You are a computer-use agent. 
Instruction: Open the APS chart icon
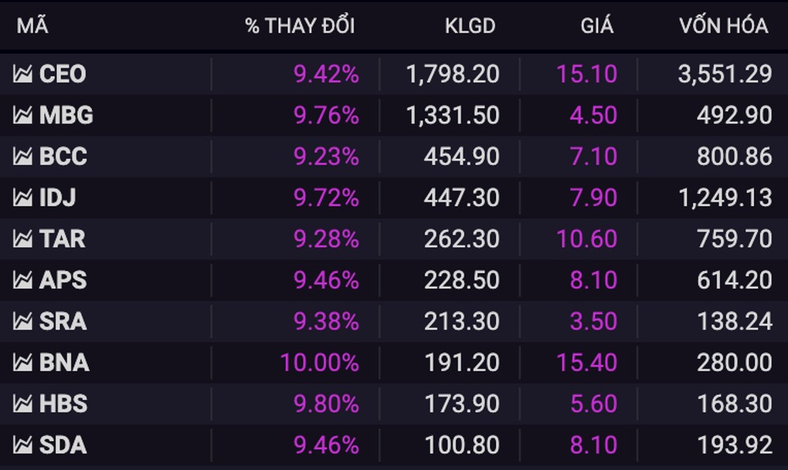click(x=22, y=281)
